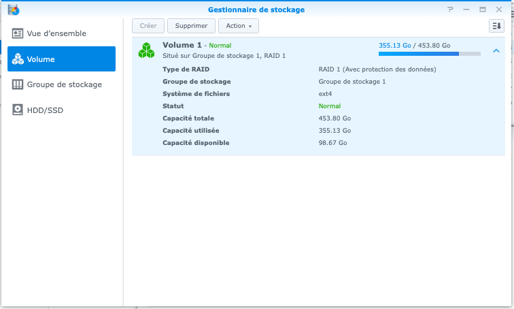Click the green cubes Volume 1 icon
This screenshot has width=514, height=309.
tap(146, 50)
